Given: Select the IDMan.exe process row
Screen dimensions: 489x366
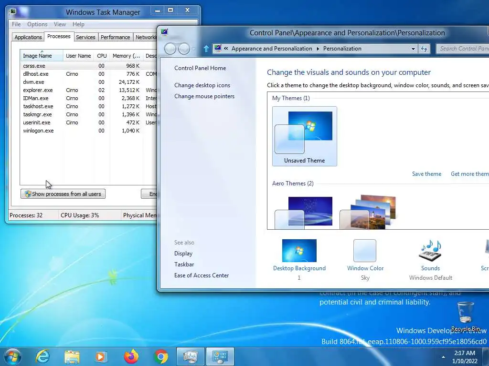Looking at the screenshot, I should point(88,98).
